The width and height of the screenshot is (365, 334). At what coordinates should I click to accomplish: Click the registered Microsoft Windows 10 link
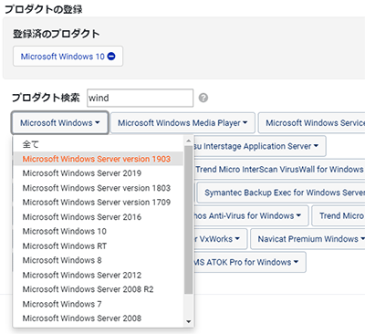[62, 57]
